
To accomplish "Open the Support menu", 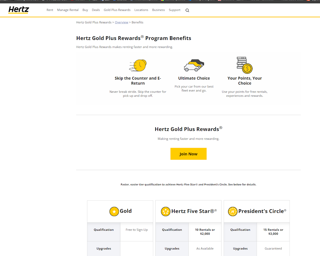I will coord(174,10).
